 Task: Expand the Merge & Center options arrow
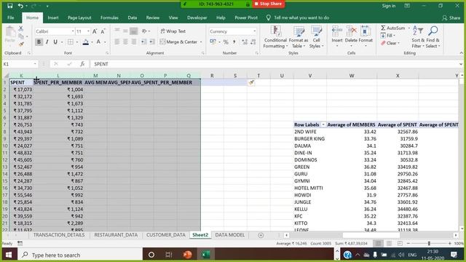201,42
